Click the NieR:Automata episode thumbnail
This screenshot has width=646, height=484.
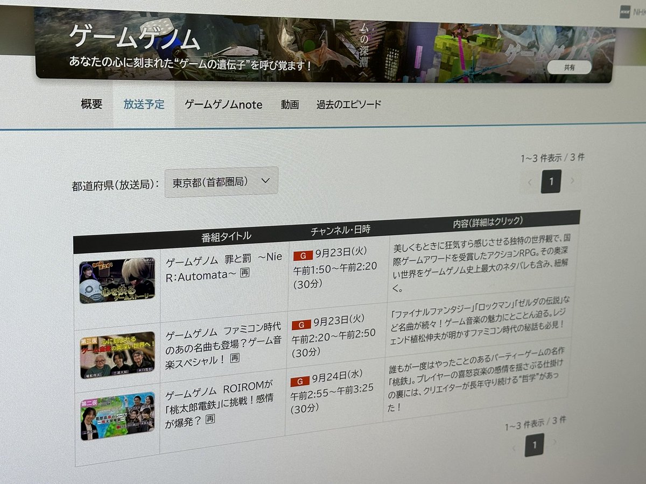pyautogui.click(x=117, y=281)
